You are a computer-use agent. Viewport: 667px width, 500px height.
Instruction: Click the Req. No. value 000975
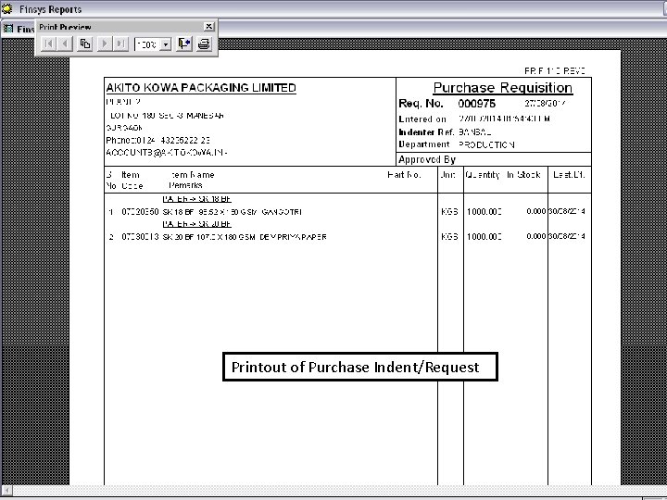[476, 104]
